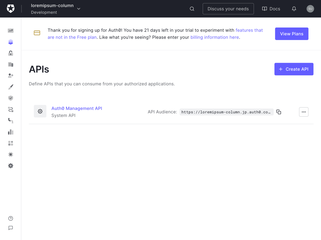Viewport: 321px width, 240px height.
Task: Open the Docs link in header
Action: coord(271,9)
